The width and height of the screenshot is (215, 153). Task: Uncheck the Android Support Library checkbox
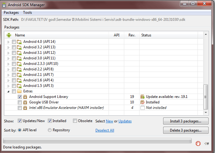point(20,97)
